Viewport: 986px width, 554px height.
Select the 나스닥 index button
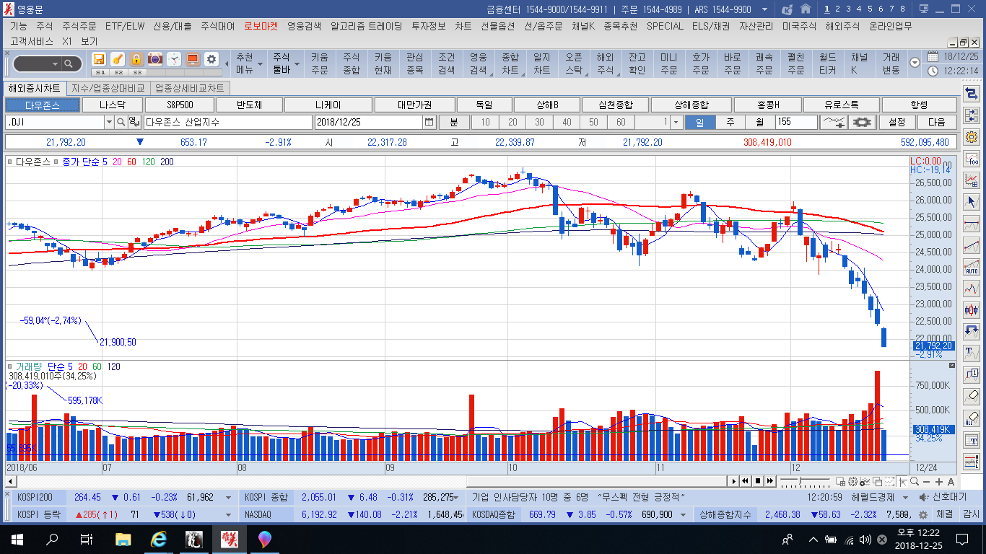112,105
